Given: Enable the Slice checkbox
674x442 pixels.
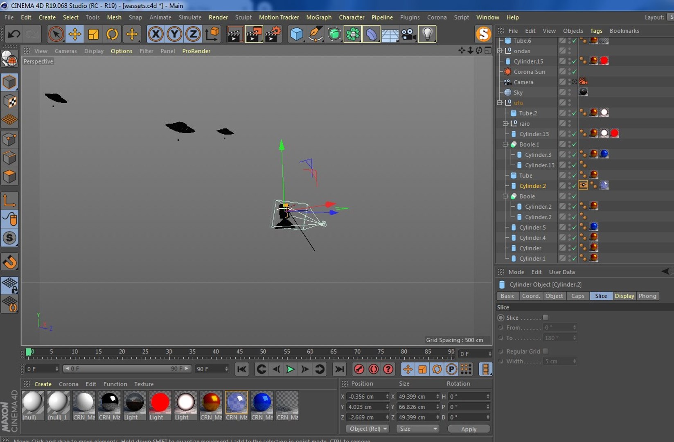Looking at the screenshot, I should pos(546,318).
